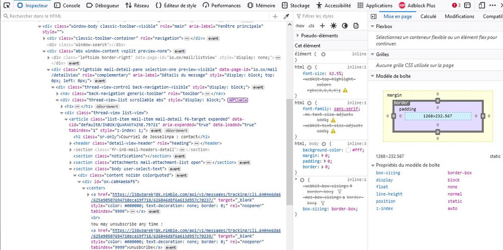This screenshot has height=250, width=503.
Task: Open the devtools three-dots menu
Action: coord(492,6)
